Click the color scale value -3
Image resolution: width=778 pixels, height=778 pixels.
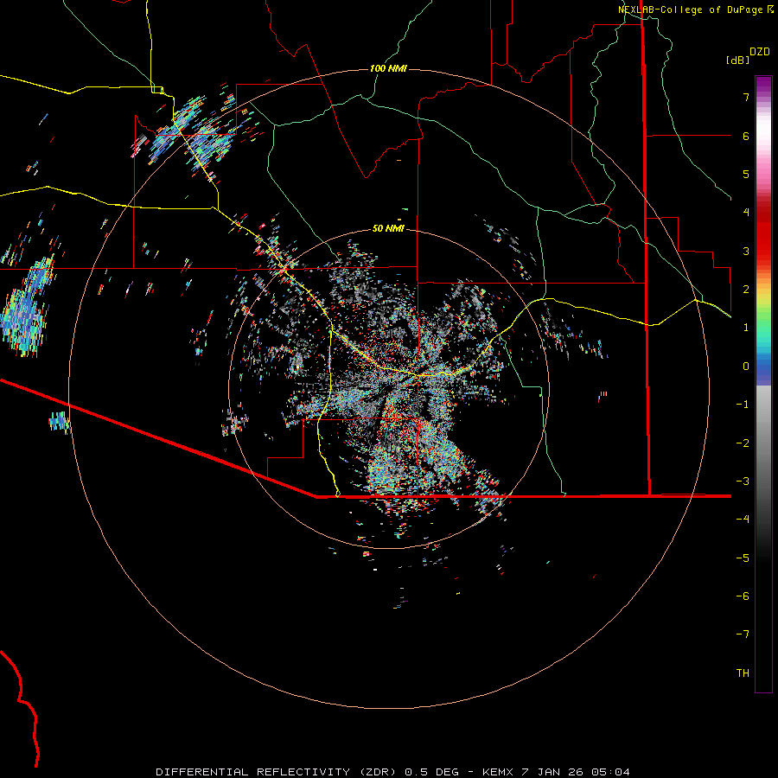pyautogui.click(x=743, y=481)
